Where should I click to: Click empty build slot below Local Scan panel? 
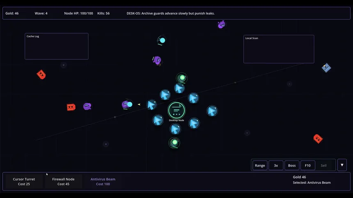pos(289,84)
